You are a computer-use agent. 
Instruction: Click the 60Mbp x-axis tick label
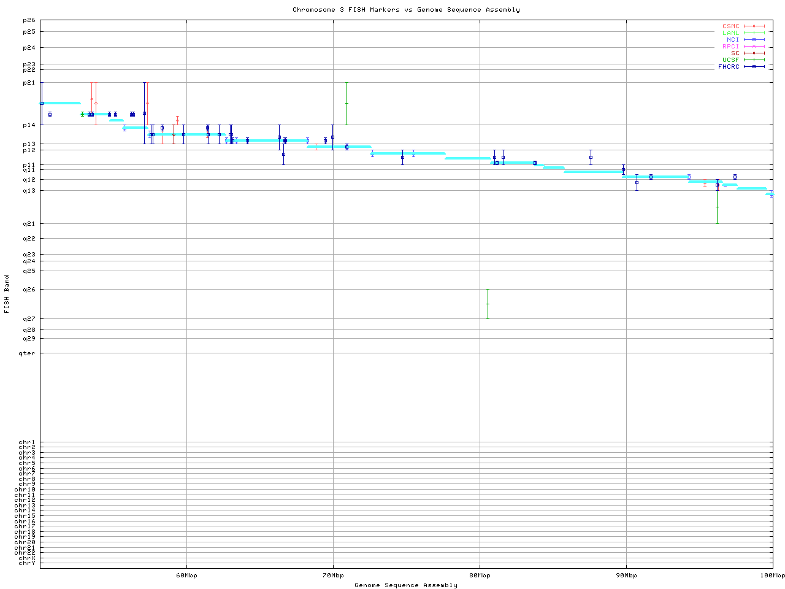tap(186, 576)
